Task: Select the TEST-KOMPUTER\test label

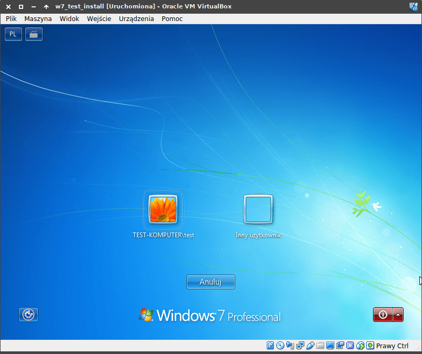Action: (x=163, y=235)
